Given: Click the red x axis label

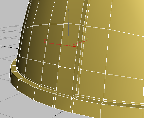Looking at the screenshot, I should tap(87, 38).
